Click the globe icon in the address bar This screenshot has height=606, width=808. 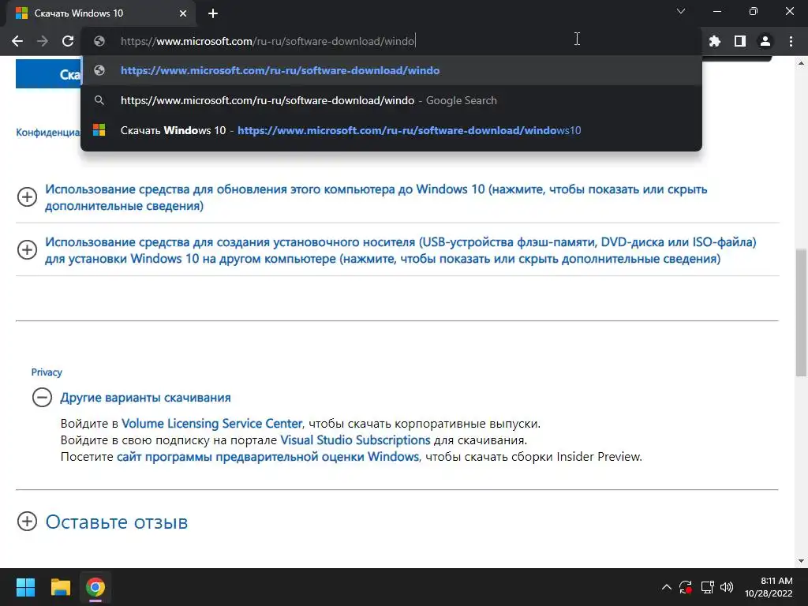[99, 41]
